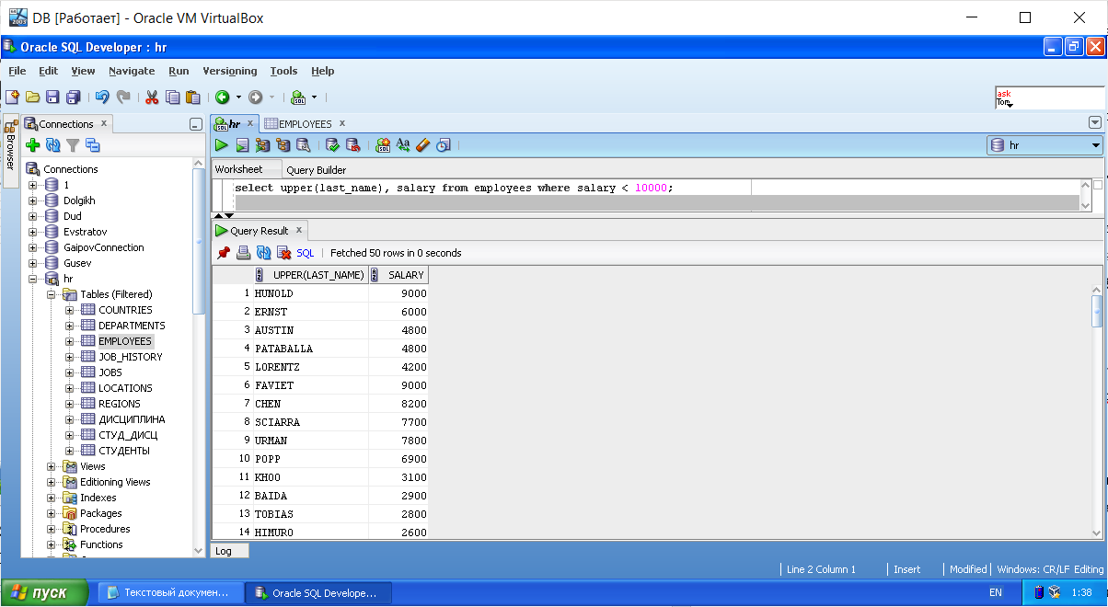Switch to the Query Builder tab

click(317, 170)
